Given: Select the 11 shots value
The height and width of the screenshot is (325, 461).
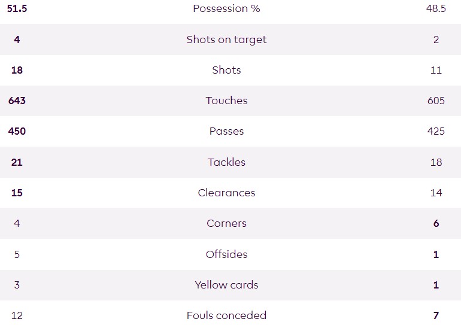Looking at the screenshot, I should pyautogui.click(x=436, y=70).
